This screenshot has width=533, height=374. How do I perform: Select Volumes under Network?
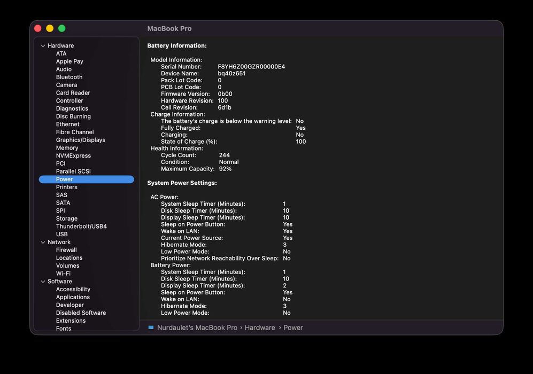(67, 266)
